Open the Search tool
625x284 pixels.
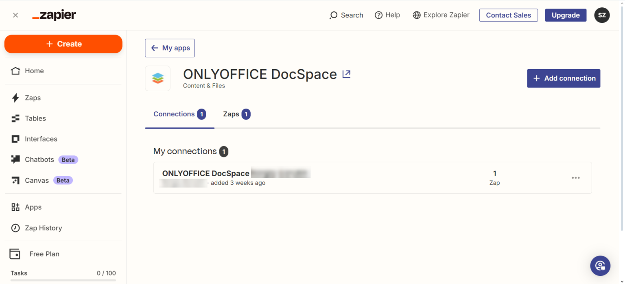(x=346, y=15)
